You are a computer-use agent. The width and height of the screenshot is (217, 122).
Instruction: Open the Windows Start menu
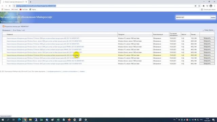[3, 120]
